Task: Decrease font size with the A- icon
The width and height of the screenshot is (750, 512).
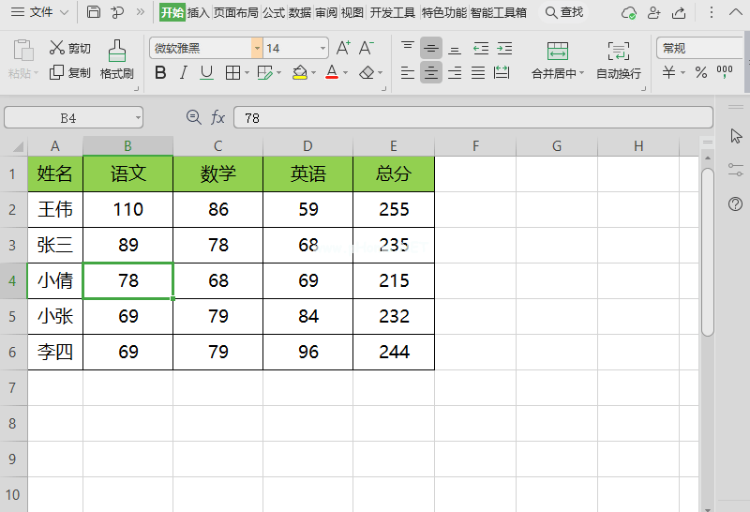Action: tap(367, 48)
